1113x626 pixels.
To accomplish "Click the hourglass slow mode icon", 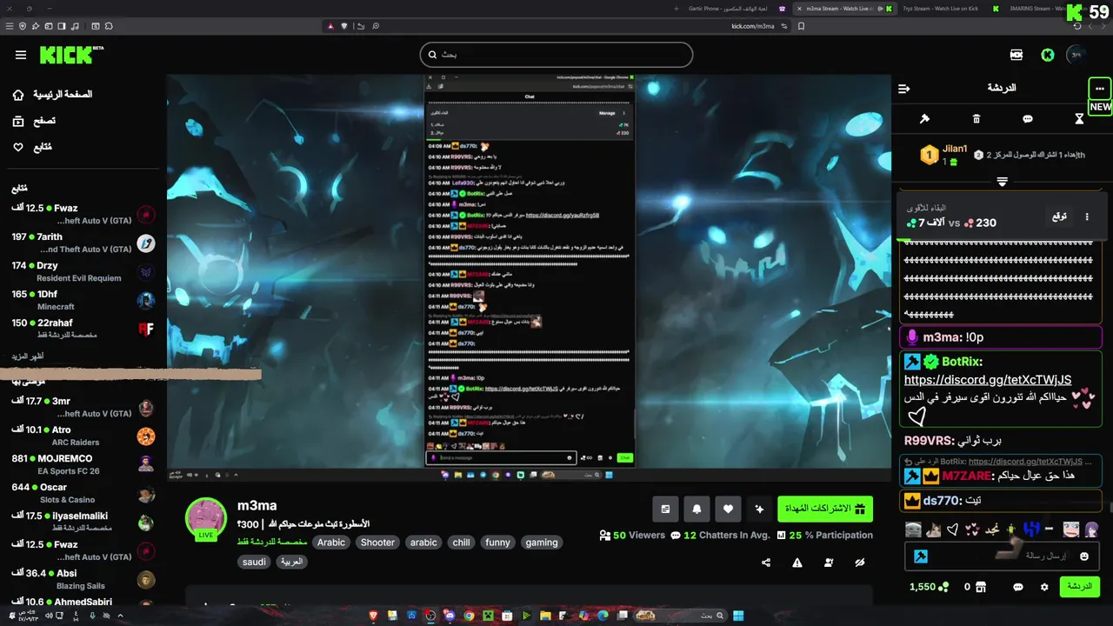I will (x=1079, y=118).
